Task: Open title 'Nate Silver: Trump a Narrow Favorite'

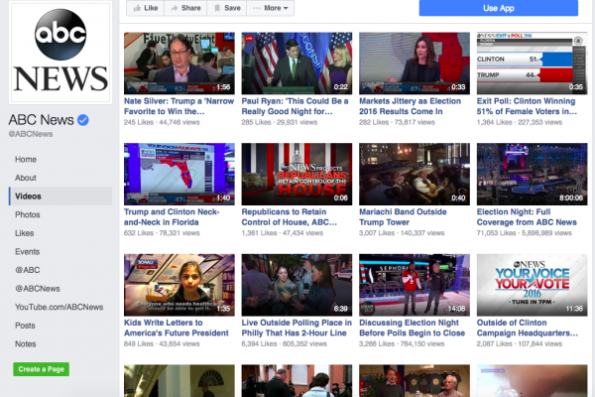Action: (x=178, y=106)
